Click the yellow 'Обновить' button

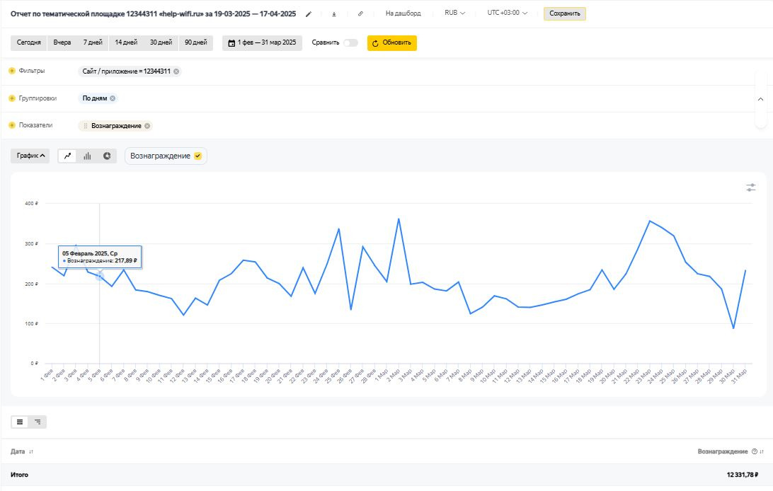[391, 43]
